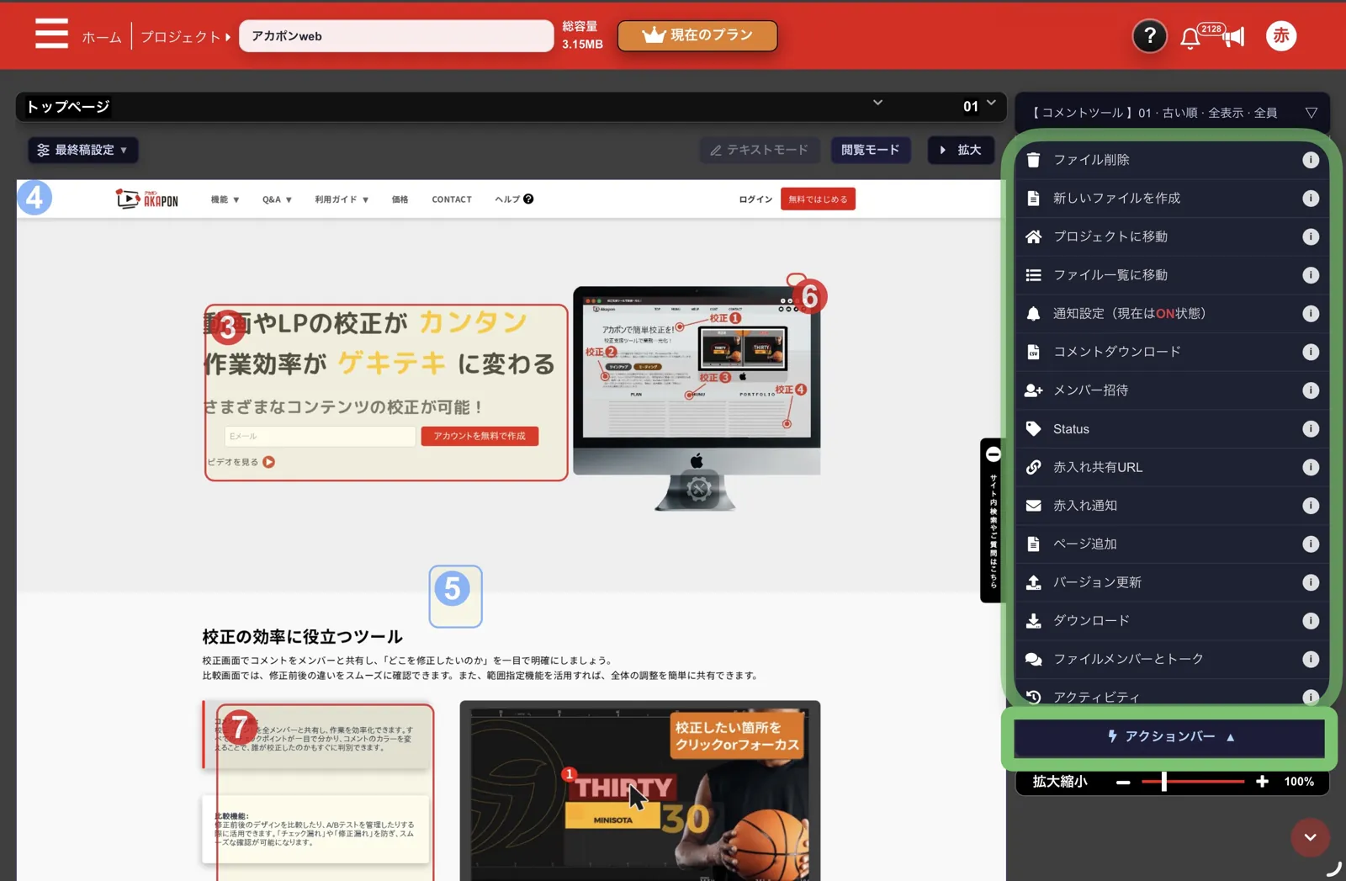Show info for 通知設定

coord(1310,314)
